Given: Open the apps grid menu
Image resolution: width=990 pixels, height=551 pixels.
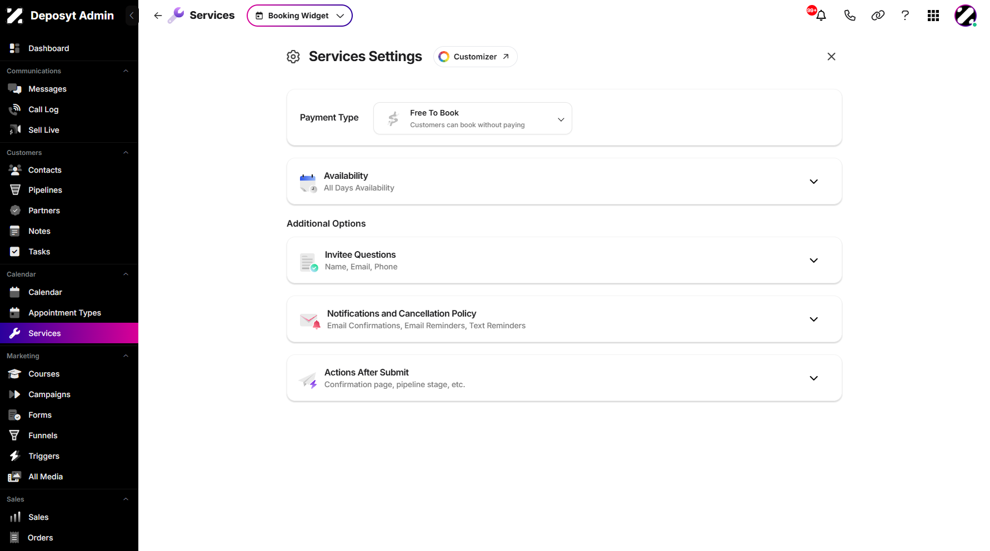Looking at the screenshot, I should coord(933,16).
